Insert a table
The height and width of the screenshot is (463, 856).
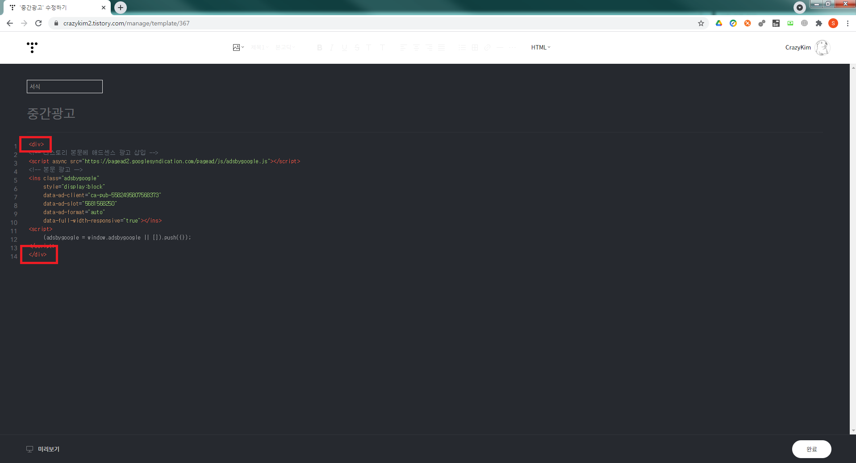click(x=475, y=47)
